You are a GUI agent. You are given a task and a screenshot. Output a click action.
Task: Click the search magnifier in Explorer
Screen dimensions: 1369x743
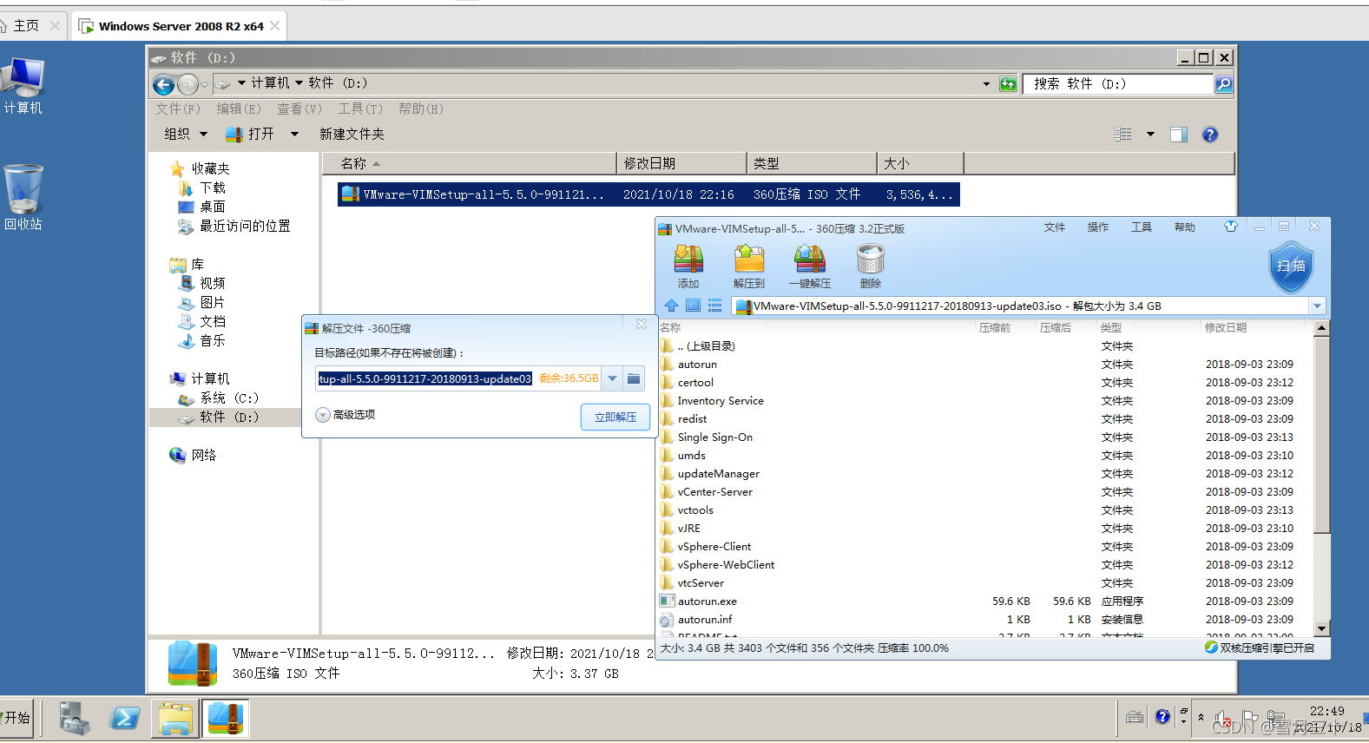click(x=1223, y=84)
